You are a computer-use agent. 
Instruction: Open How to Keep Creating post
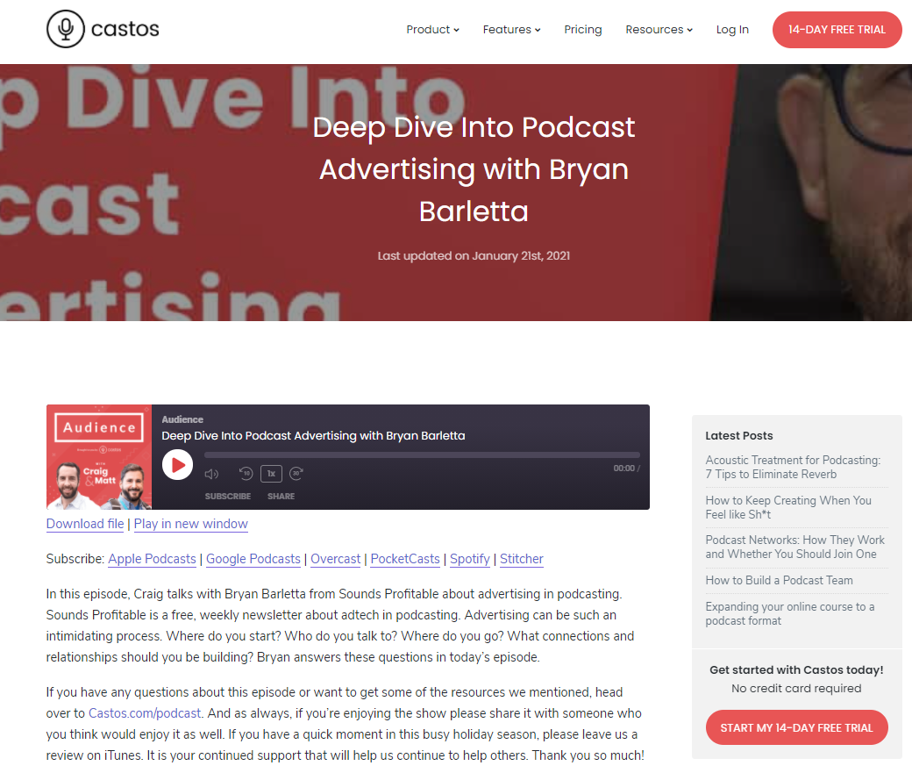coord(788,507)
